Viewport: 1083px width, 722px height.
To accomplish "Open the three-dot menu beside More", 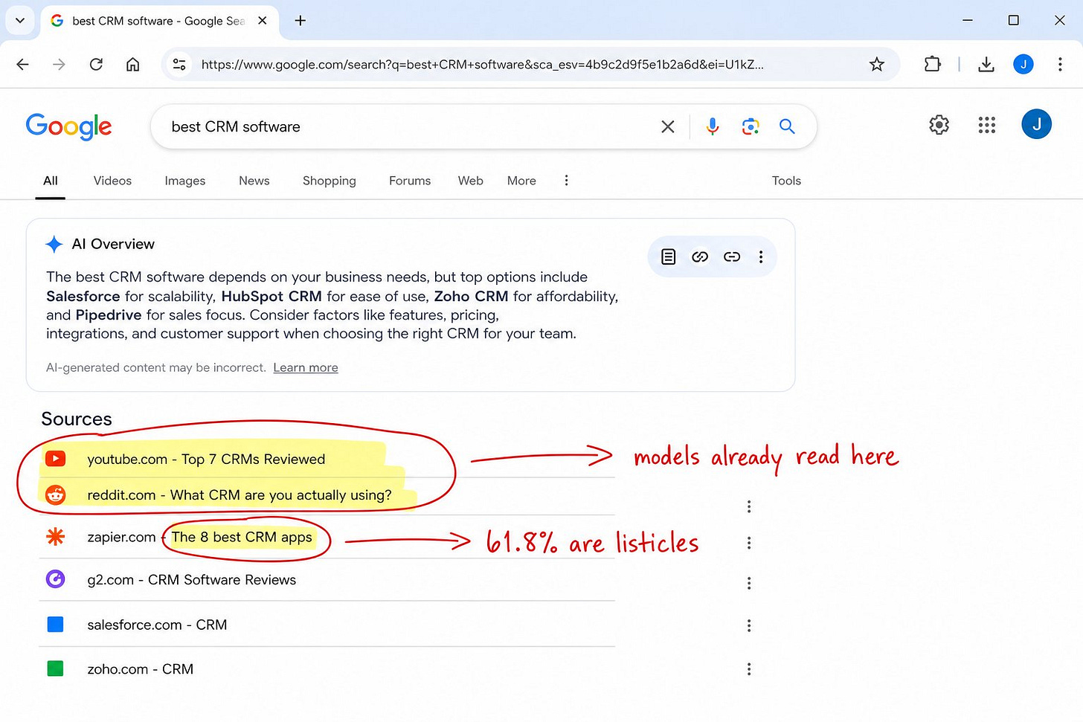I will pyautogui.click(x=566, y=181).
